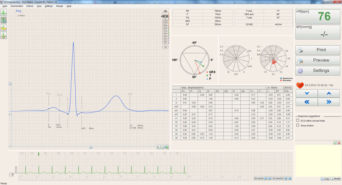The height and width of the screenshot is (185, 342).
Task: Open the VCG view icon
Action: (3, 28)
